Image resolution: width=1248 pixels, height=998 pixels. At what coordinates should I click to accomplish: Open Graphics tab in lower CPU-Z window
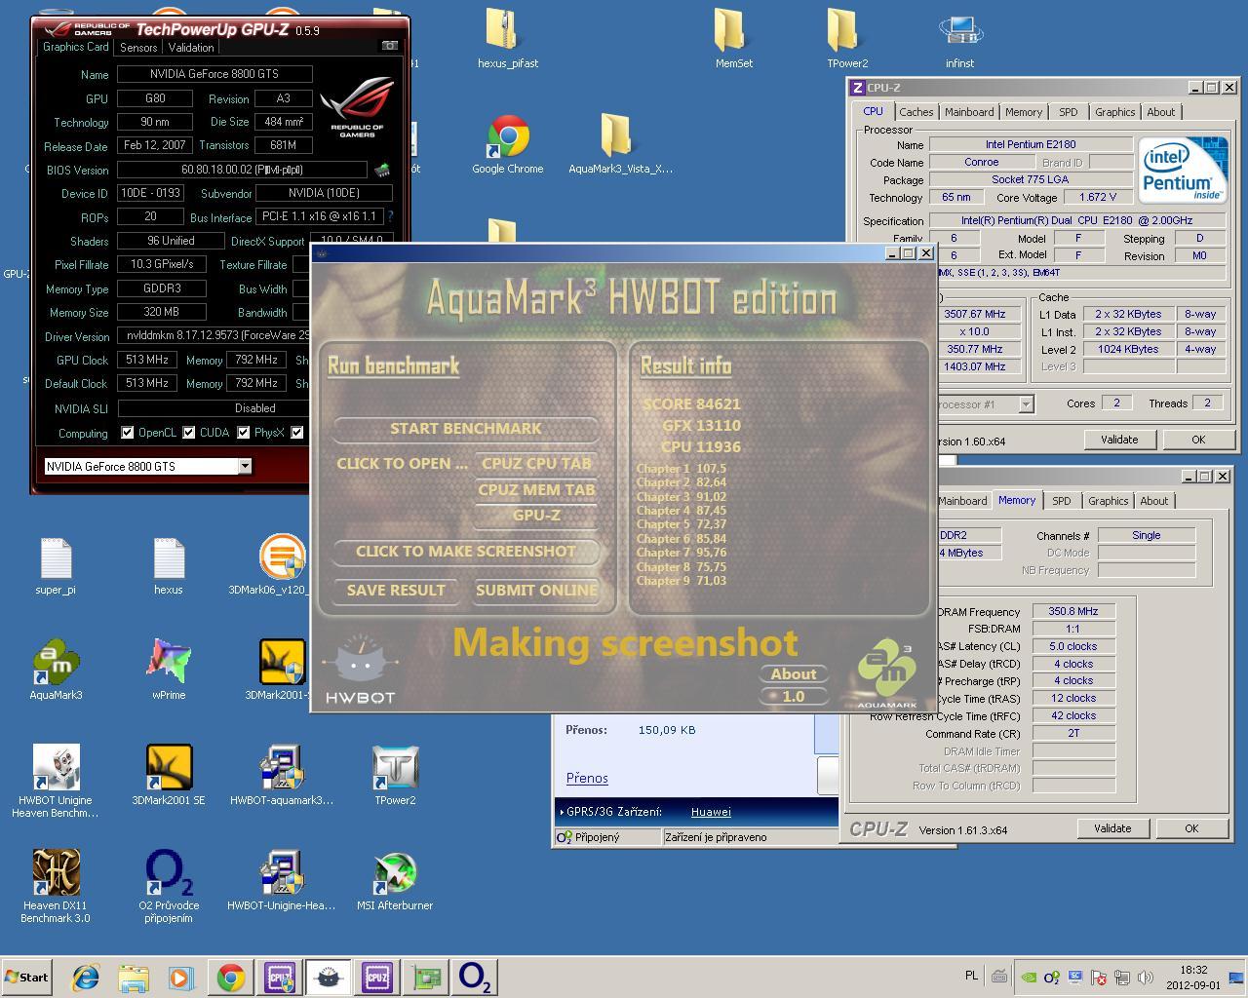coord(1108,501)
